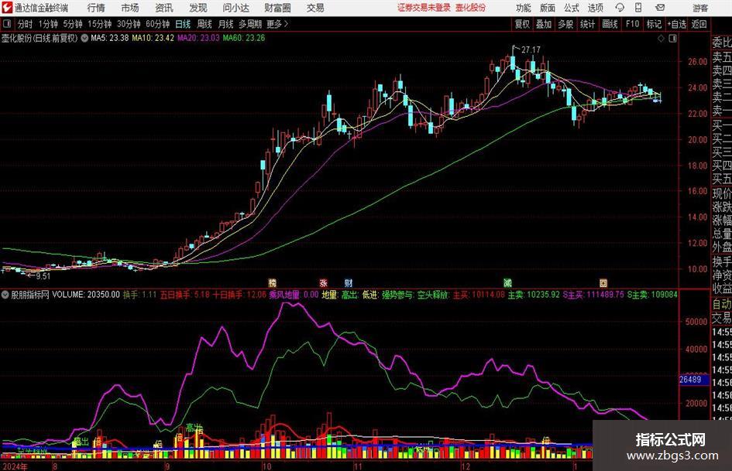The height and width of the screenshot is (471, 732).
Task: Click the 通达信 red logo icon
Action: click(x=7, y=8)
